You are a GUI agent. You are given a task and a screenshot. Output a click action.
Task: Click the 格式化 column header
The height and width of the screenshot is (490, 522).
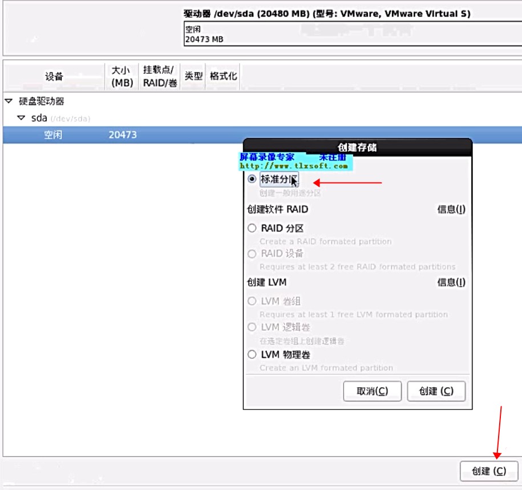point(223,76)
